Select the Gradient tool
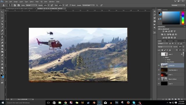The image size is (186, 105). [x=2, y=46]
